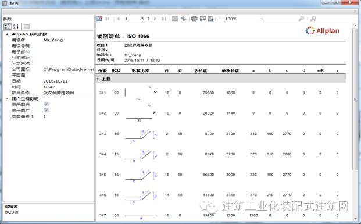The height and width of the screenshot is (224, 361).
Task: Click the report vertical scrollbar thumb
Action: [355, 99]
